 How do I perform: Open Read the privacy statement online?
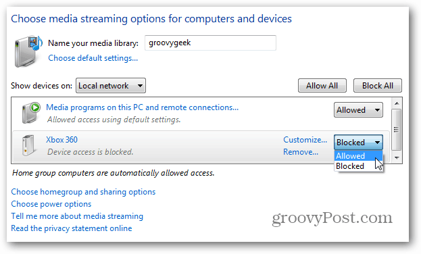(x=72, y=228)
